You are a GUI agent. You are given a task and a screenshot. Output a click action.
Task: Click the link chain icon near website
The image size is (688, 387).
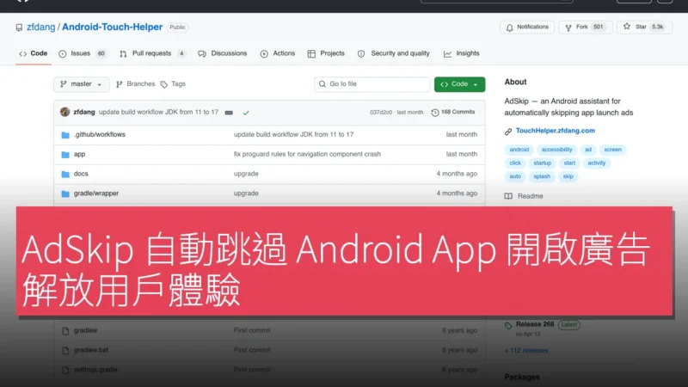[x=508, y=132]
